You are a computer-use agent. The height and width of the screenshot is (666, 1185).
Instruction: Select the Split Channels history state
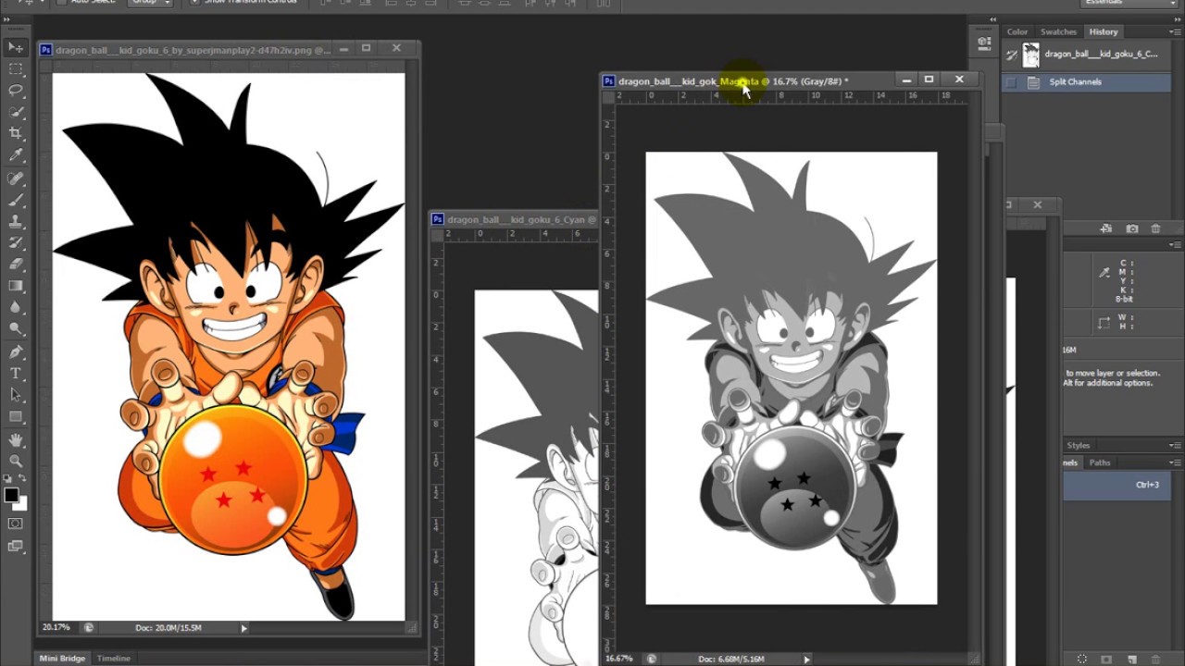tap(1087, 82)
